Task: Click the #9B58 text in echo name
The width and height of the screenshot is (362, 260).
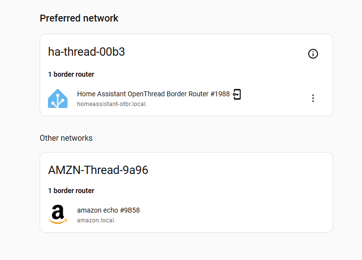Action: coord(130,210)
